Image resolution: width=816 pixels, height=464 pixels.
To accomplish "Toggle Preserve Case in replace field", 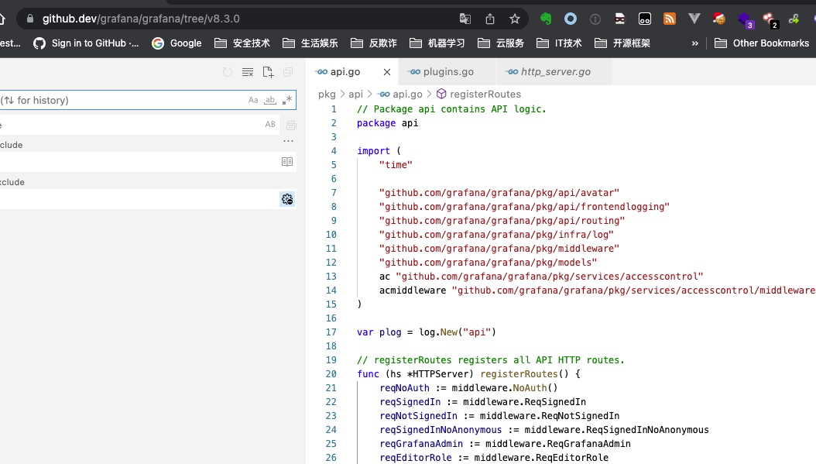I will click(270, 124).
